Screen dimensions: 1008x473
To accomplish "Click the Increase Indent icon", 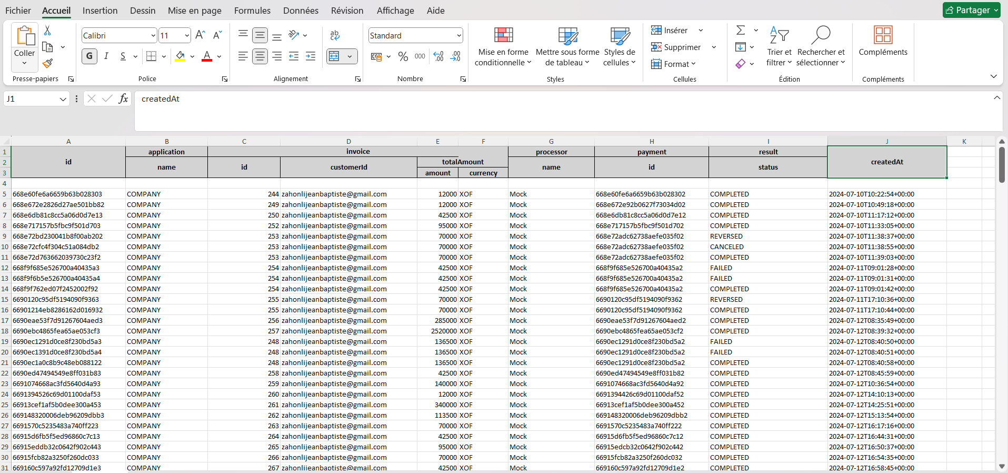I will pos(311,56).
